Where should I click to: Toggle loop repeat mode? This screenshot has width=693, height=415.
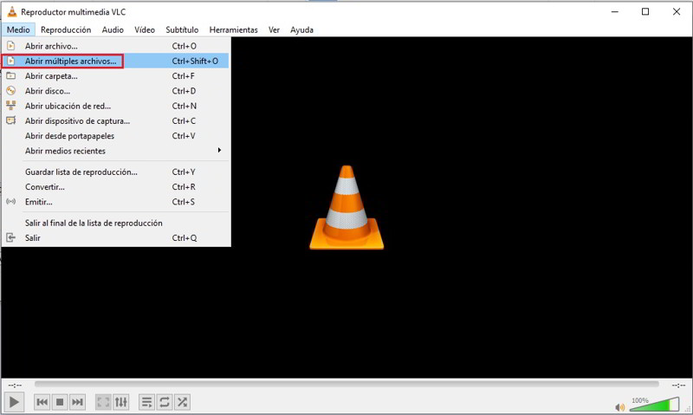click(x=165, y=402)
